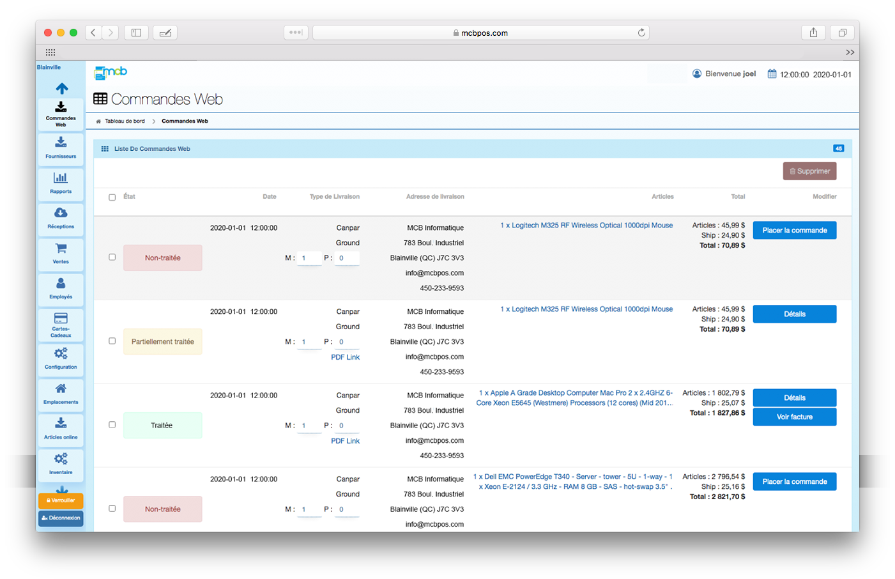
Task: Show all tabs in Safari
Action: point(843,33)
